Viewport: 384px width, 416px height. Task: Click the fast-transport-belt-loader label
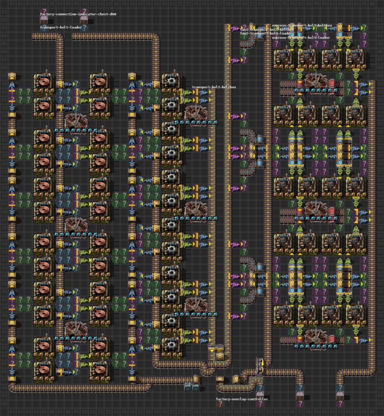pyautogui.click(x=266, y=33)
